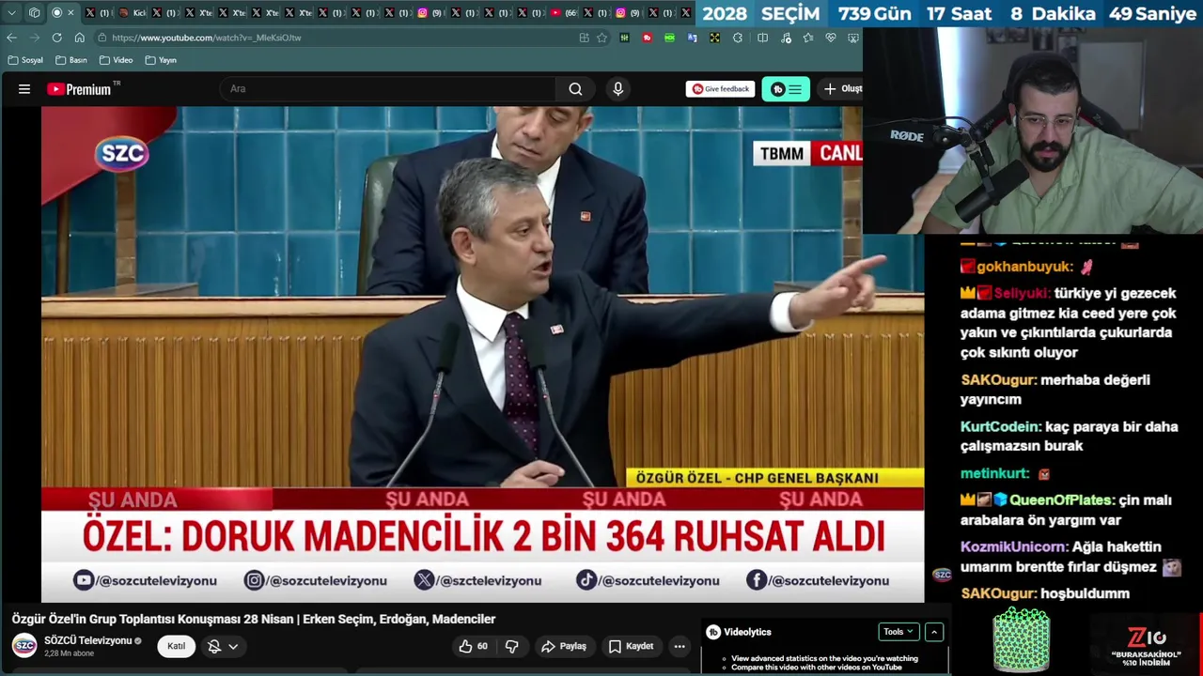The height and width of the screenshot is (676, 1203).
Task: Open the red extension icon in toolbar
Action: point(647,38)
